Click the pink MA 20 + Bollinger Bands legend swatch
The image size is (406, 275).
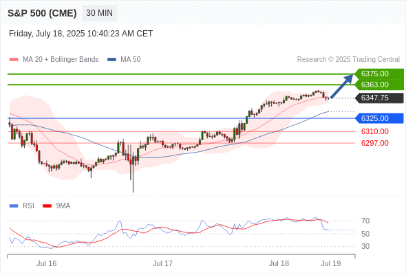[14, 60]
